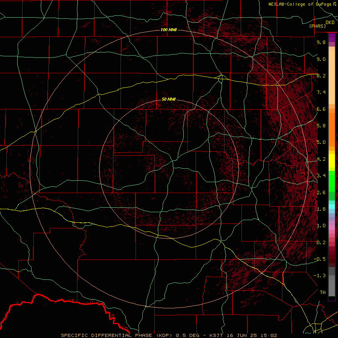Click the 5.0 scale value
The height and width of the screenshot is (338, 338).
pos(321,142)
